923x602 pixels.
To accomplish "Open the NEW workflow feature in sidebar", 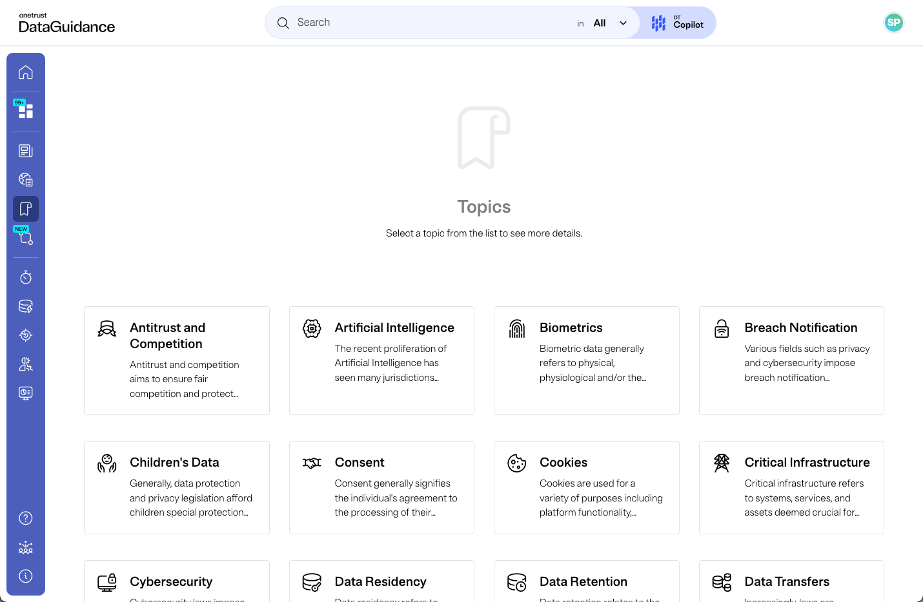I will click(25, 238).
